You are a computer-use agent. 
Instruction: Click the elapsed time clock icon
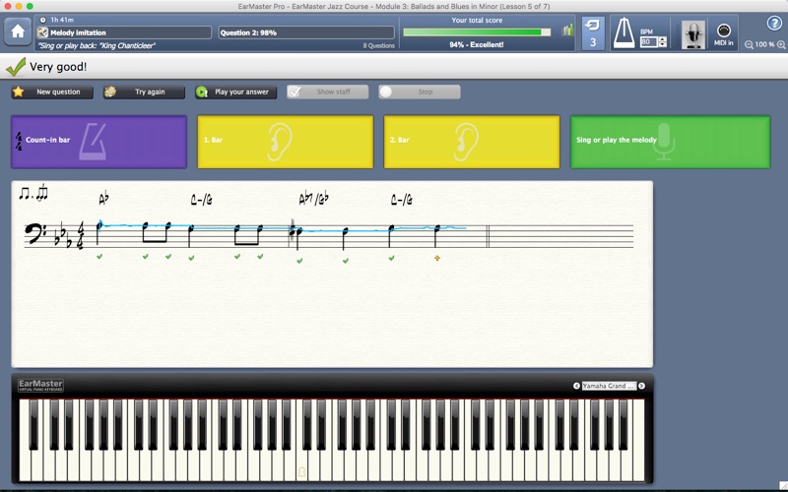coord(42,20)
